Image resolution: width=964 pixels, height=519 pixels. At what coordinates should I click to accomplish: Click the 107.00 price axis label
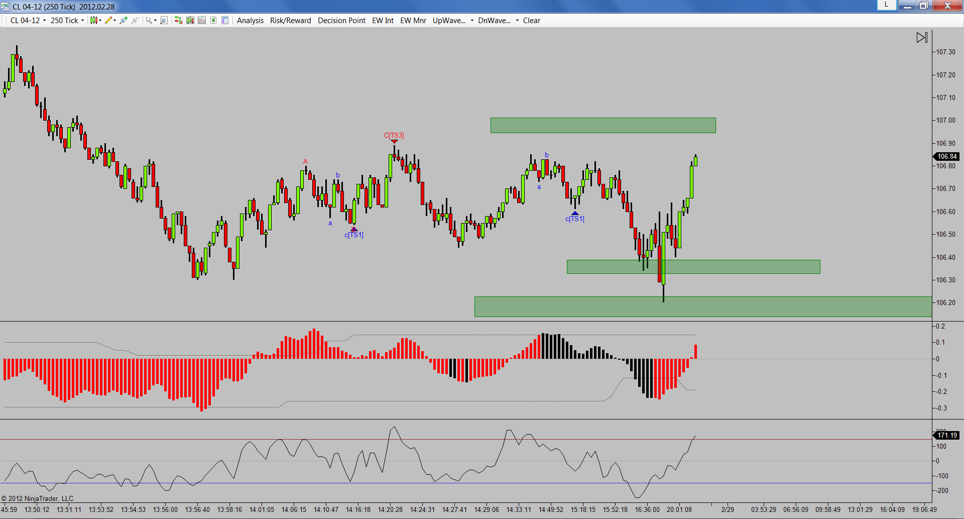tap(946, 120)
